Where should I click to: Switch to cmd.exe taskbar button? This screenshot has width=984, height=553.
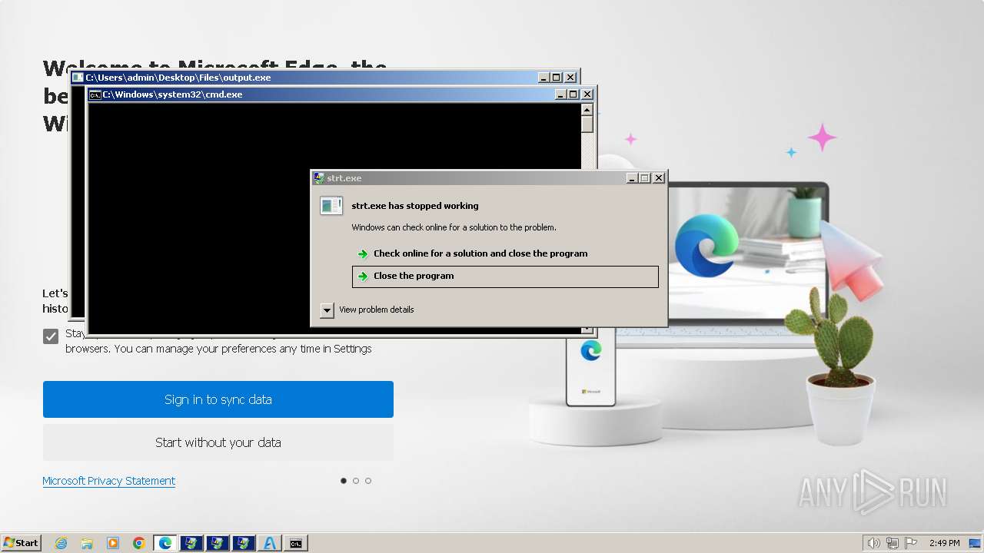pyautogui.click(x=295, y=543)
